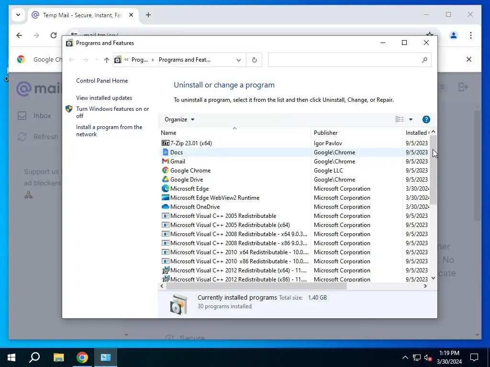The image size is (490, 367).
Task: Click the horizontal scrollbar right arrow
Action: pos(425,286)
